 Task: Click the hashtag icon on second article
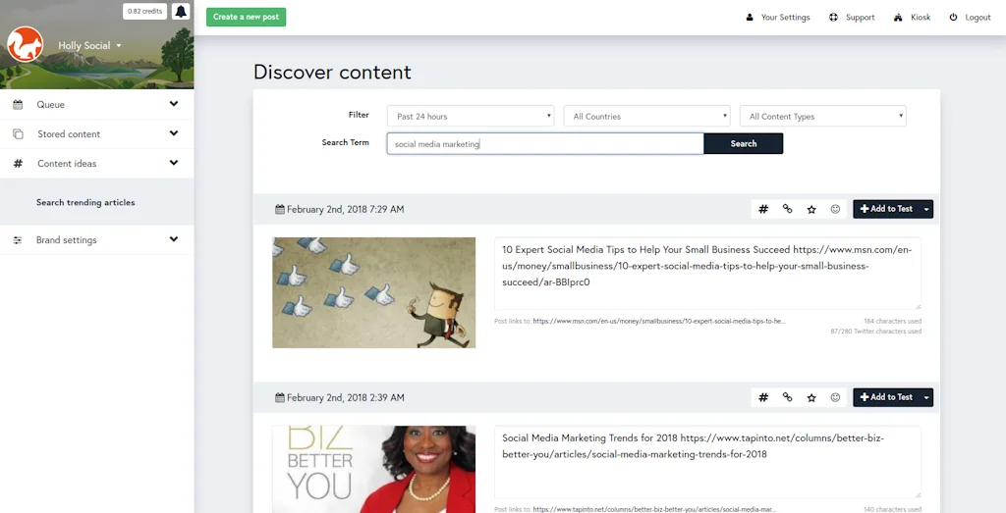pos(763,397)
